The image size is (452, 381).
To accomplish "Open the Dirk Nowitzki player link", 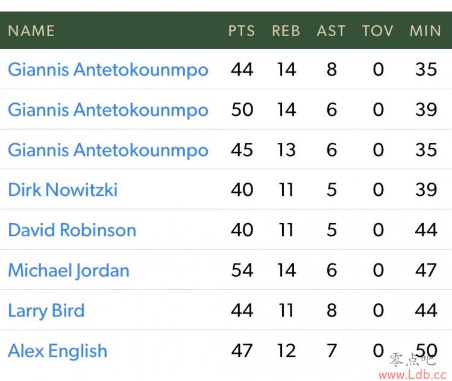I will [63, 190].
